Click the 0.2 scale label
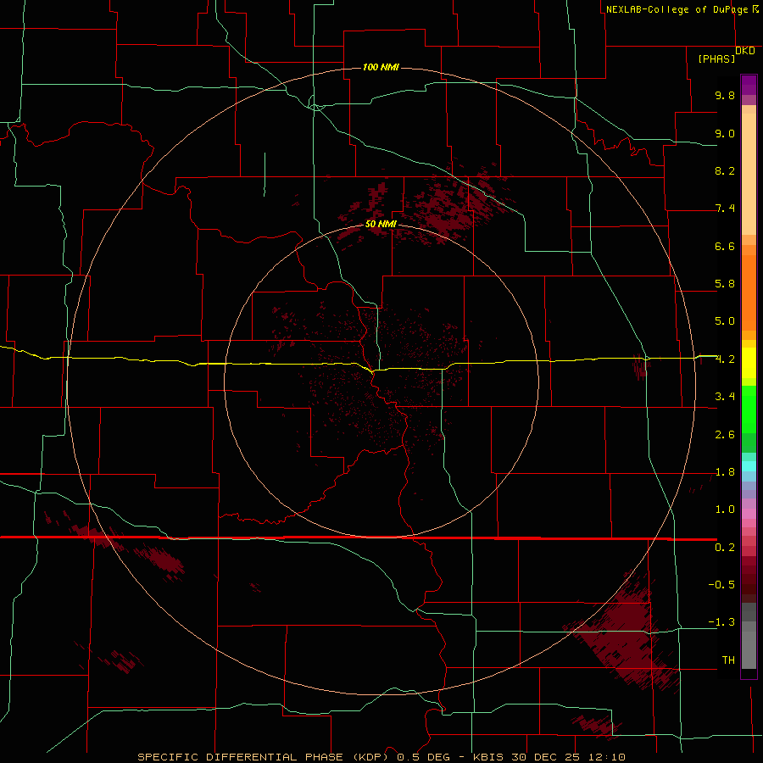This screenshot has height=763, width=763. point(725,548)
